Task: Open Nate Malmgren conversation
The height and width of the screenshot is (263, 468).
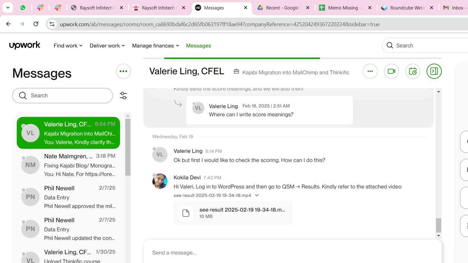Action: click(68, 165)
